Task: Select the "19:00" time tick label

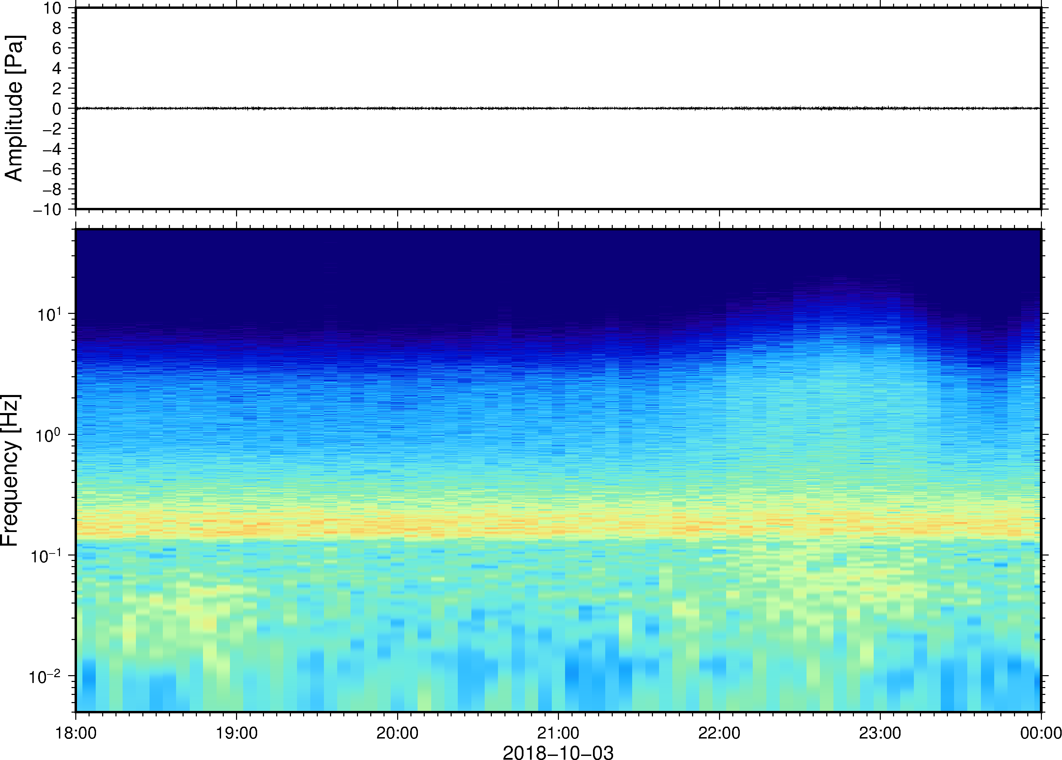Action: tap(237, 733)
